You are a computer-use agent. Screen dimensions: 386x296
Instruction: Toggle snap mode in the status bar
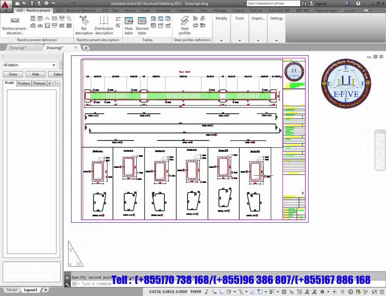click(207, 291)
